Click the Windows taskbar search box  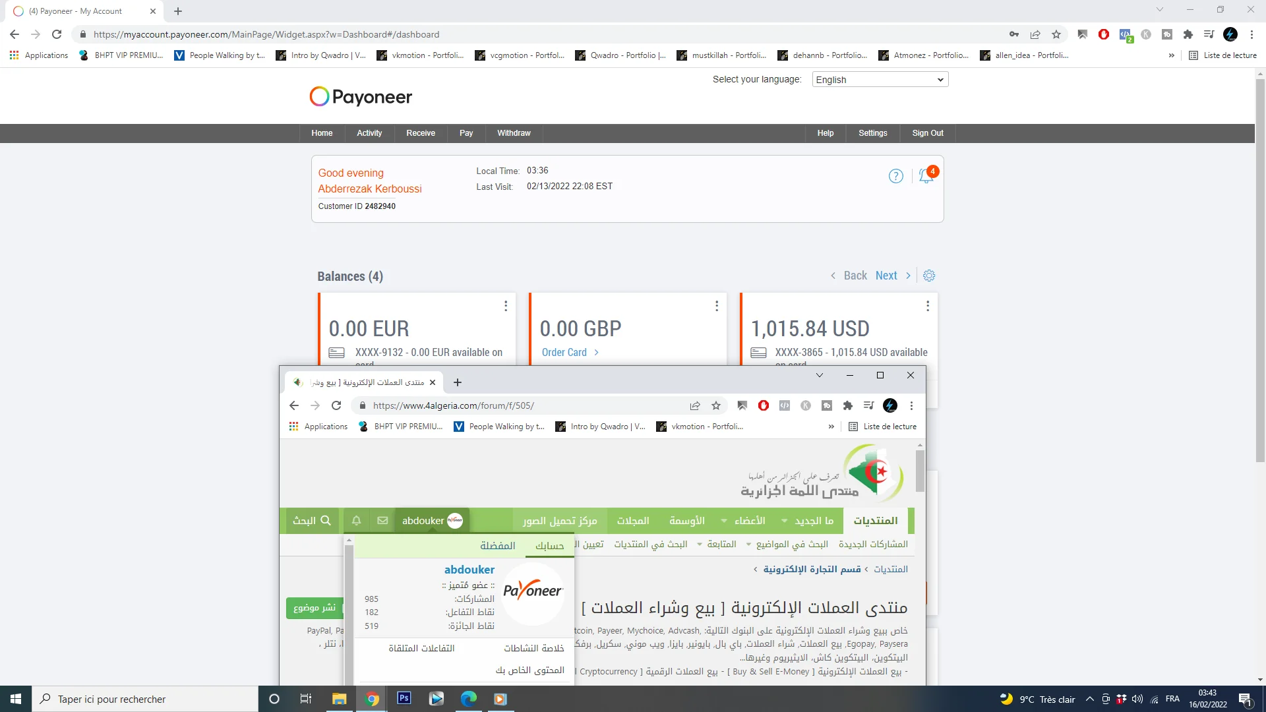tap(145, 699)
